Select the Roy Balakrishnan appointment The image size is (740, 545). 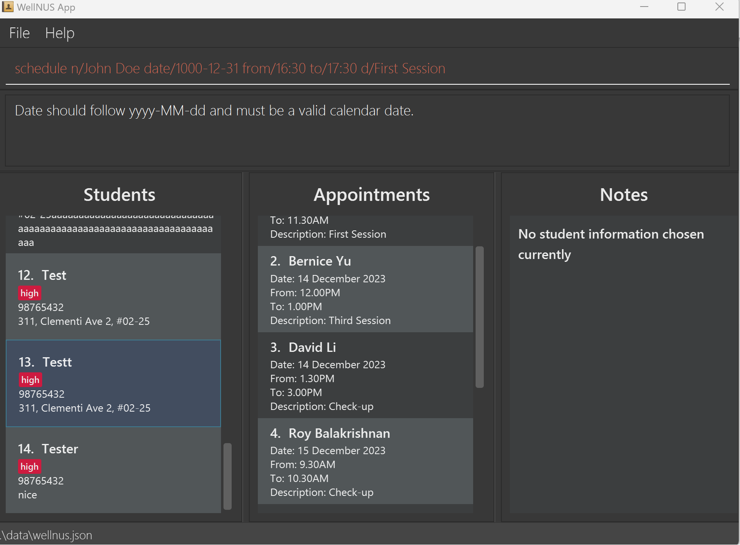pos(365,461)
